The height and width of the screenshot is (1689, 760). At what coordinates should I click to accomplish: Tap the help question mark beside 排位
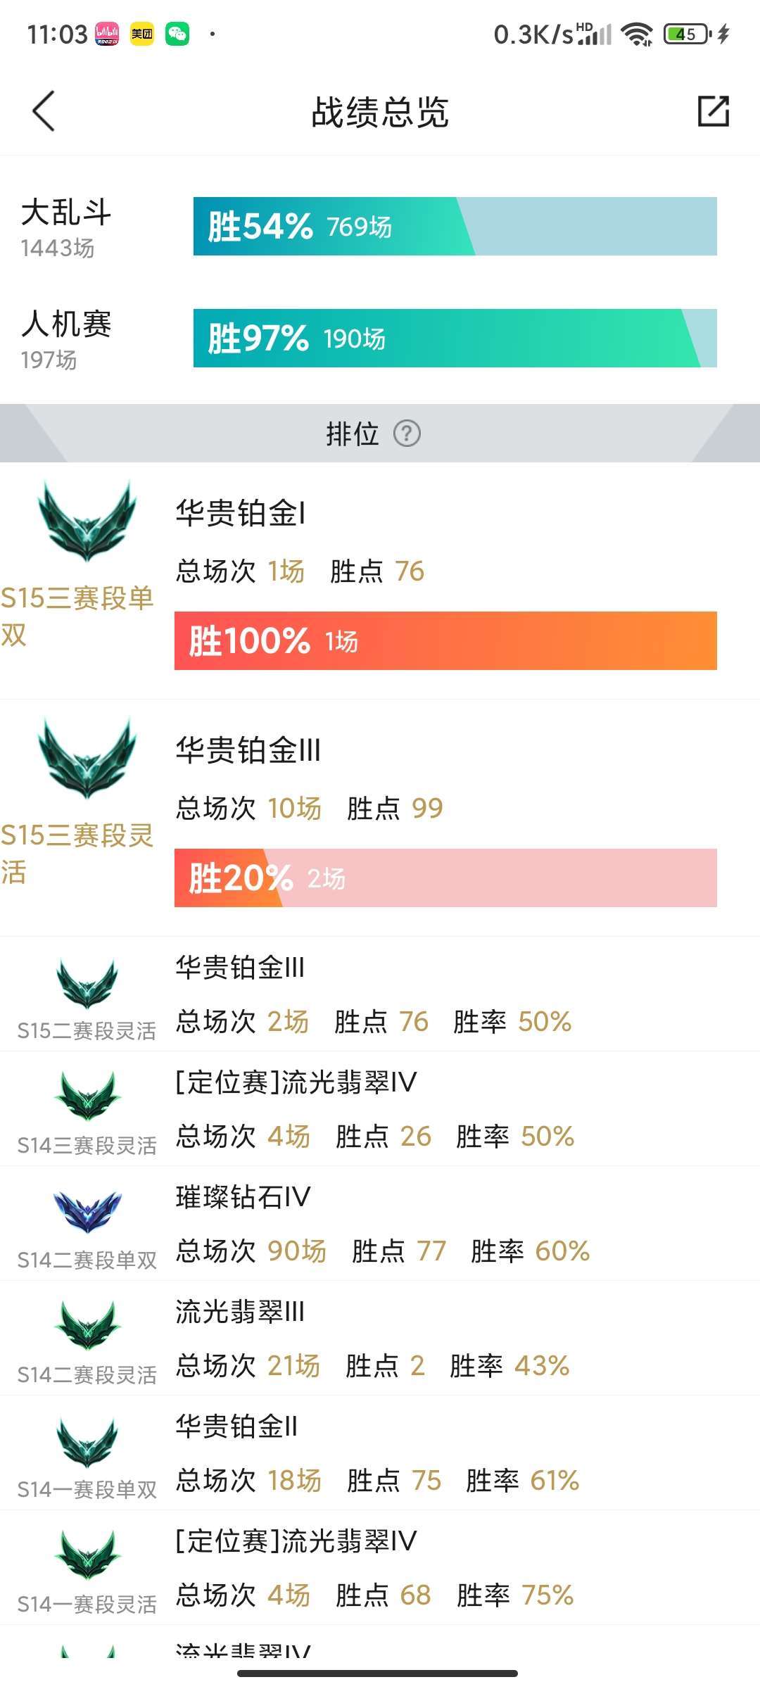408,435
